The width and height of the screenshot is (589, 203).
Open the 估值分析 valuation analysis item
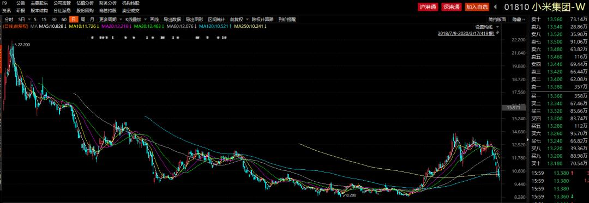[85, 3]
